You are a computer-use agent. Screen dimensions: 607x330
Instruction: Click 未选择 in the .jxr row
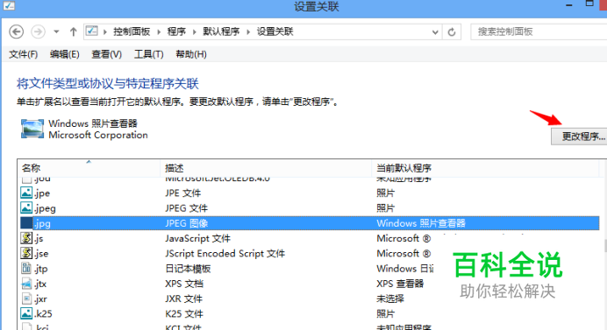[390, 298]
